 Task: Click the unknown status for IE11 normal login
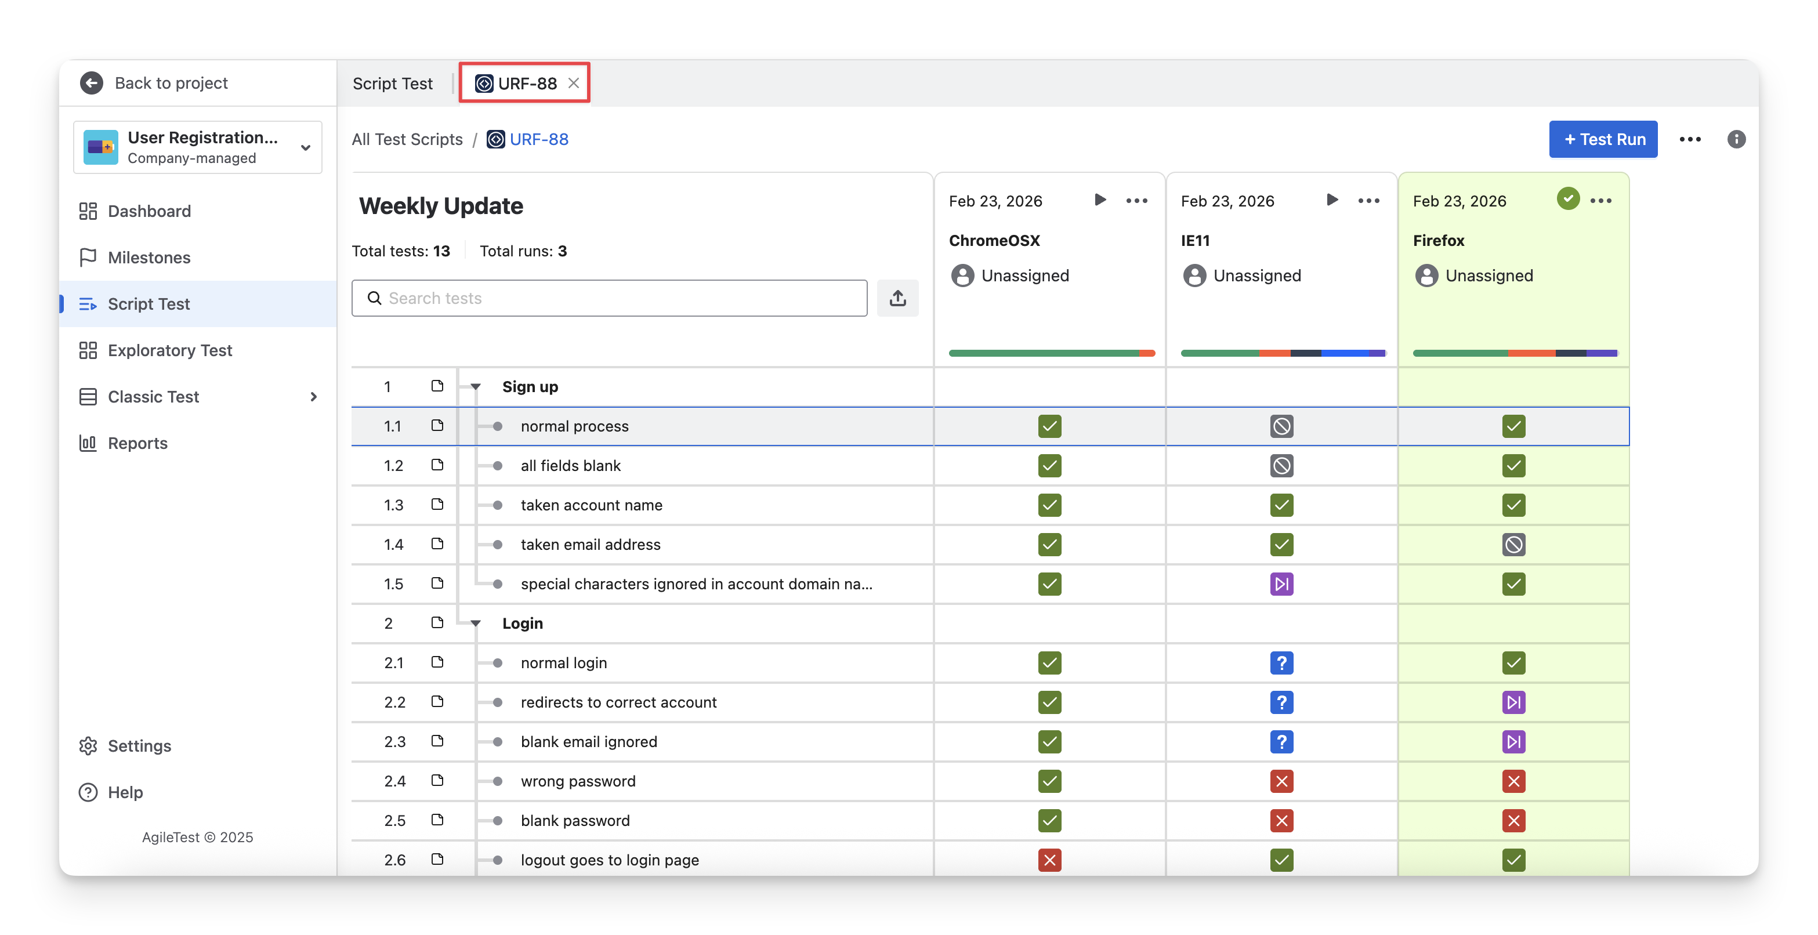tap(1281, 664)
